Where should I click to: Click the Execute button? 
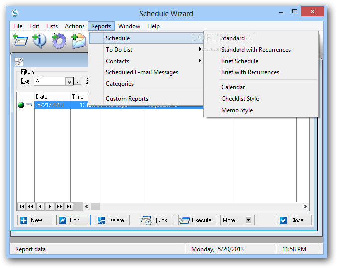point(197,220)
